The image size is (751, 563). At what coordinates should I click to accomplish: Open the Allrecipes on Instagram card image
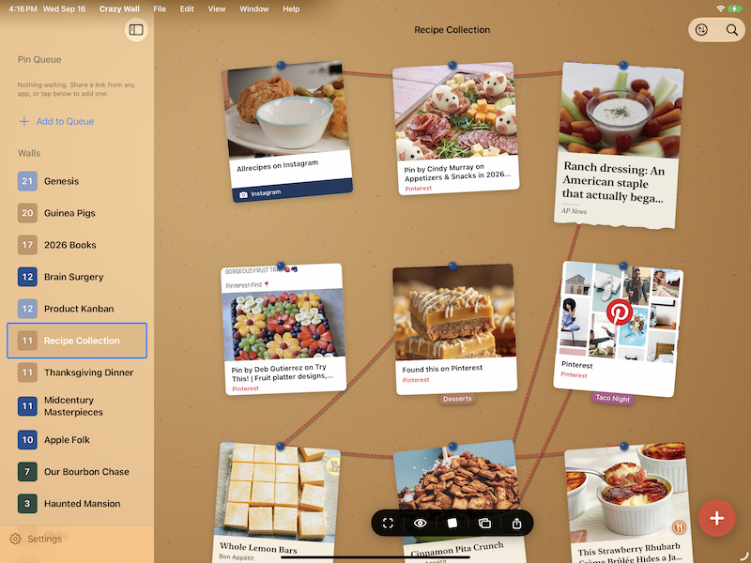pos(286,110)
